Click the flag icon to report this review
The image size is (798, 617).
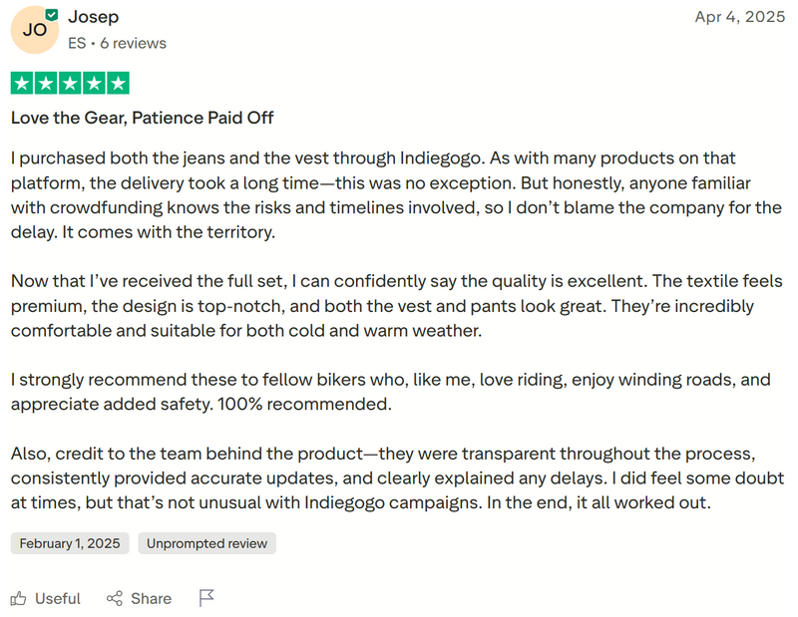click(207, 598)
